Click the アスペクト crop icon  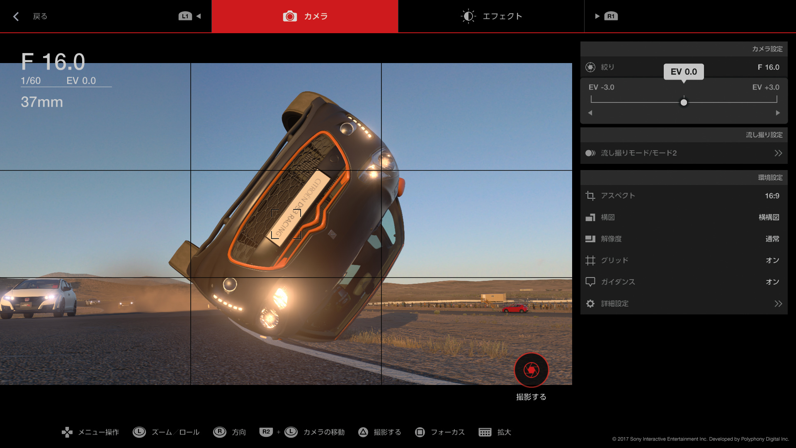(x=590, y=196)
